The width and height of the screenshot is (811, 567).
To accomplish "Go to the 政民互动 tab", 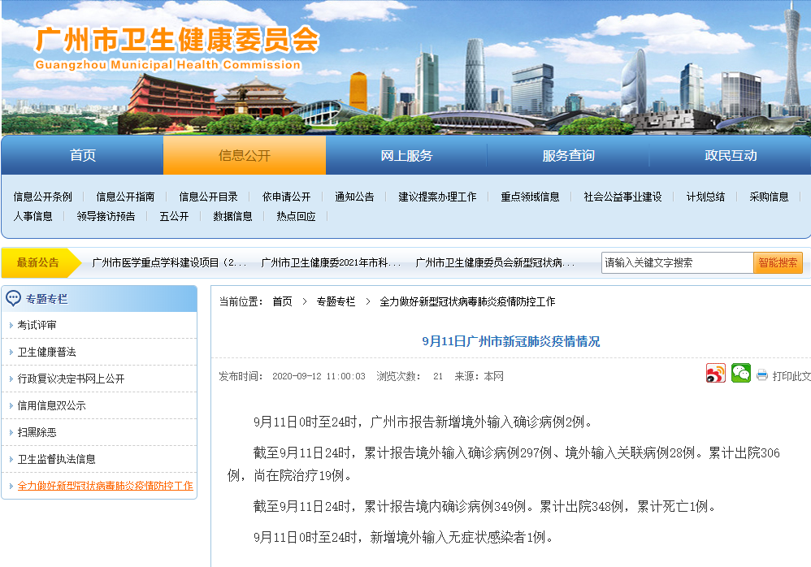I will [x=730, y=155].
